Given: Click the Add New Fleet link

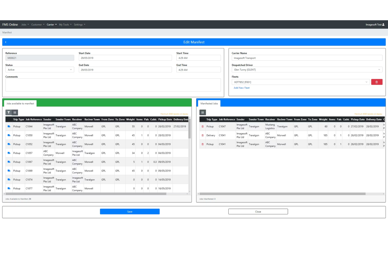Looking at the screenshot, I should pos(241,88).
